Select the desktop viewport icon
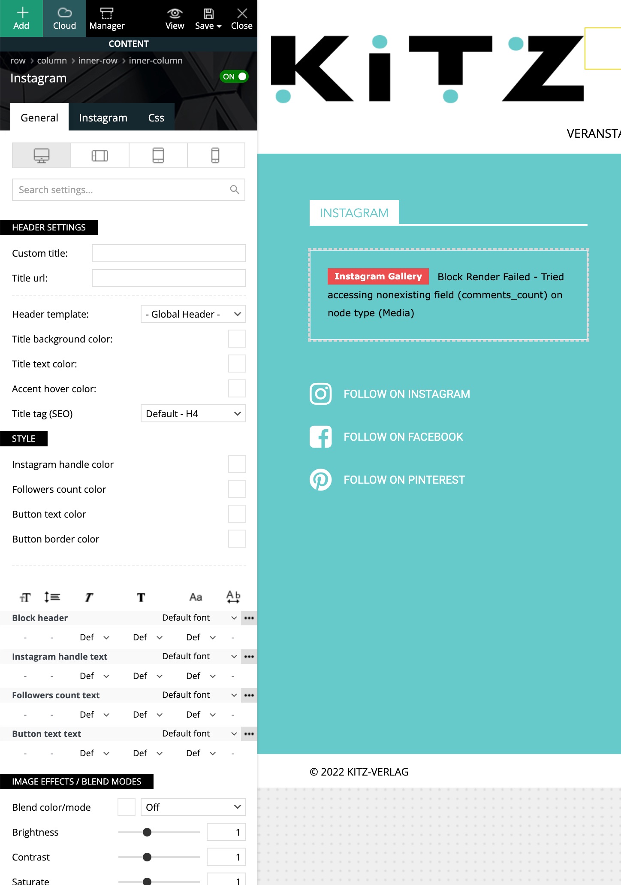The height and width of the screenshot is (885, 621). tap(42, 155)
